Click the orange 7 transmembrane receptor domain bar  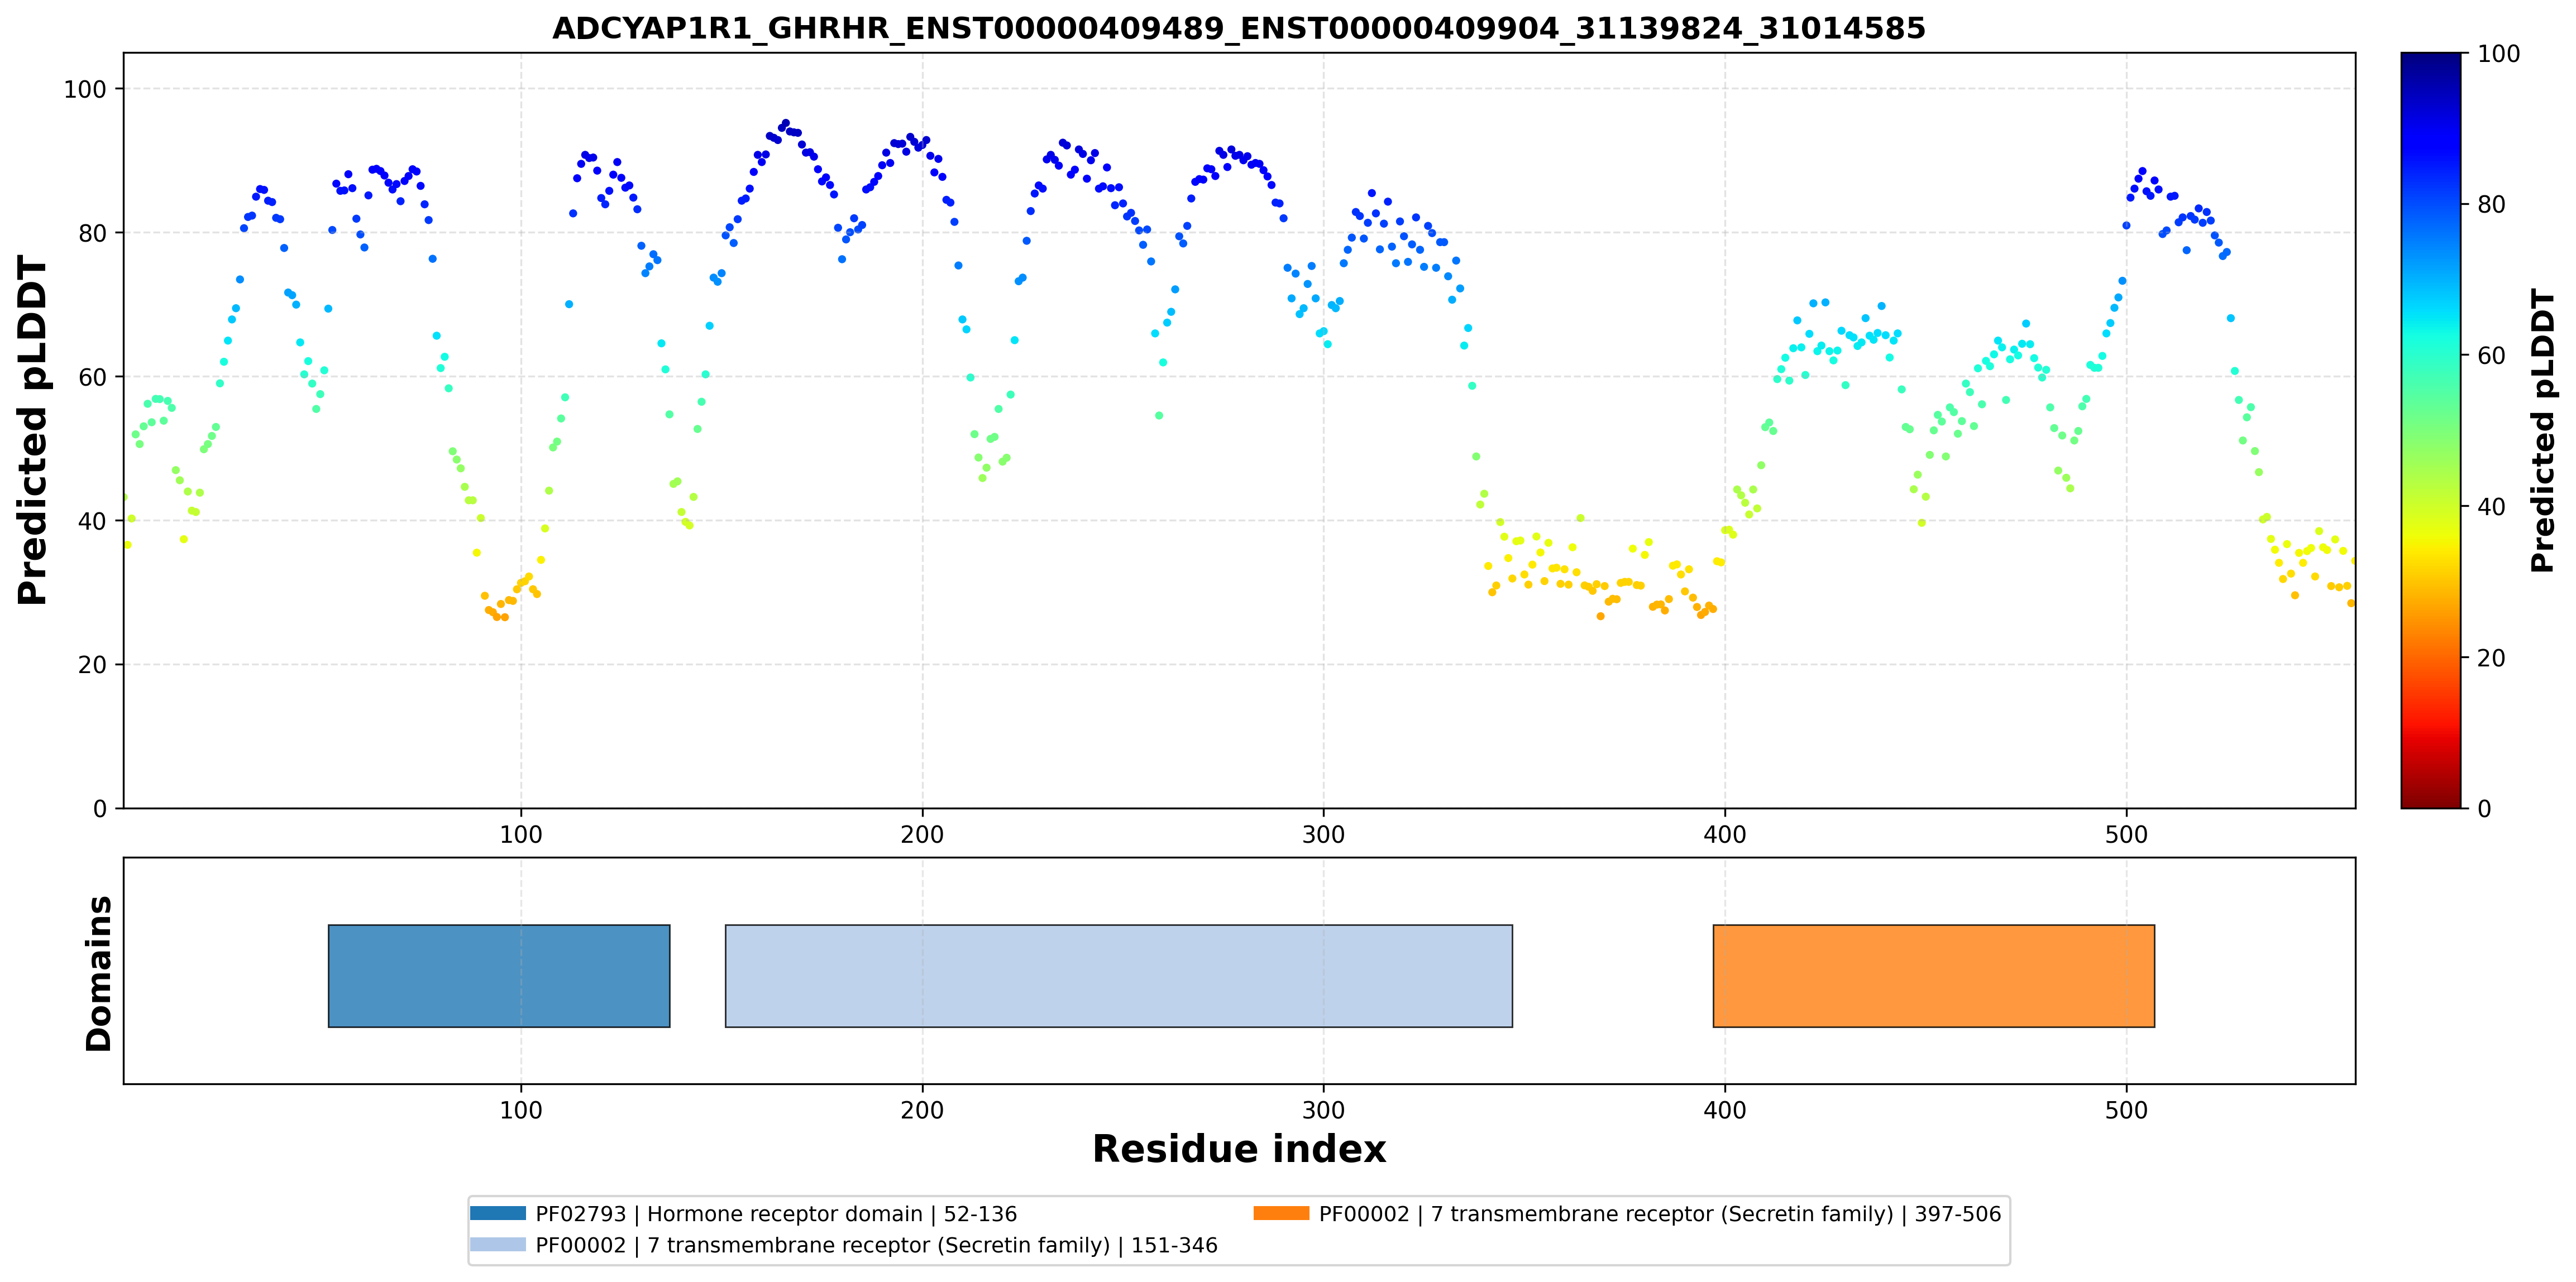tap(1933, 975)
